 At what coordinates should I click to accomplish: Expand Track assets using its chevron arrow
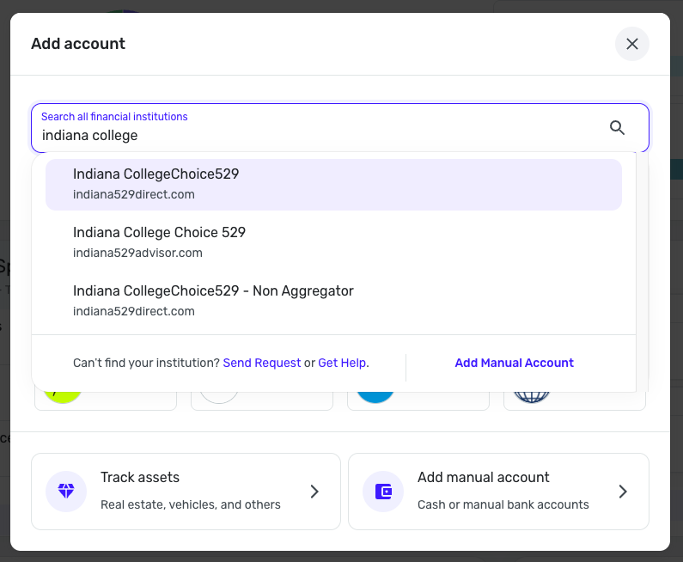click(314, 492)
